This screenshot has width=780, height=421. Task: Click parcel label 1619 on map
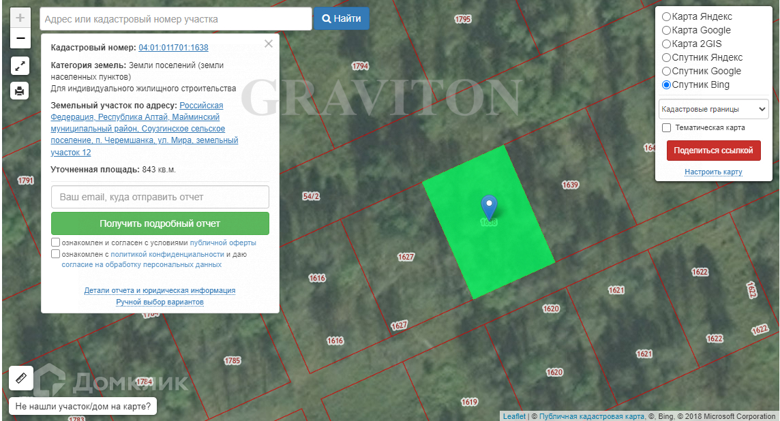tap(469, 402)
